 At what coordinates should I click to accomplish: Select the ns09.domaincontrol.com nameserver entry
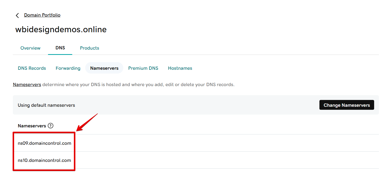[x=44, y=143]
